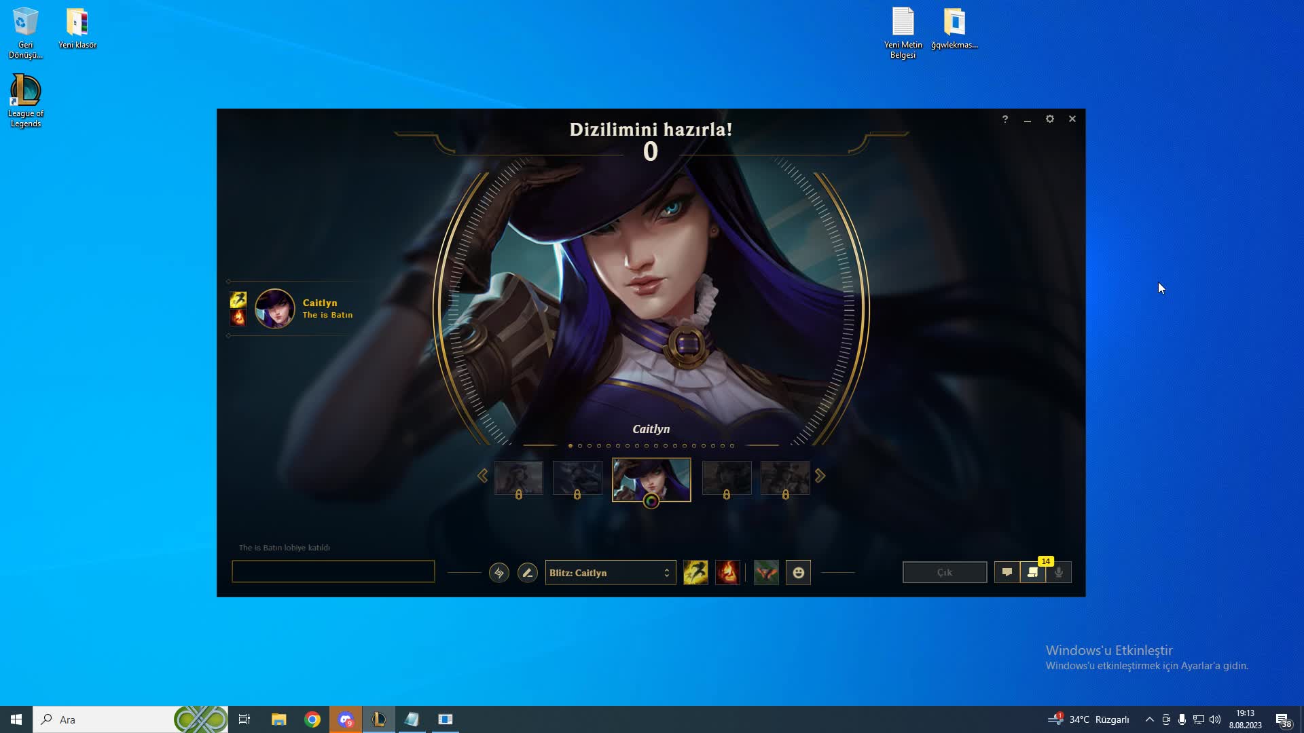Viewport: 1304px width, 733px height.
Task: Open chroma selector on selected Caitlyn skin
Action: 651,502
